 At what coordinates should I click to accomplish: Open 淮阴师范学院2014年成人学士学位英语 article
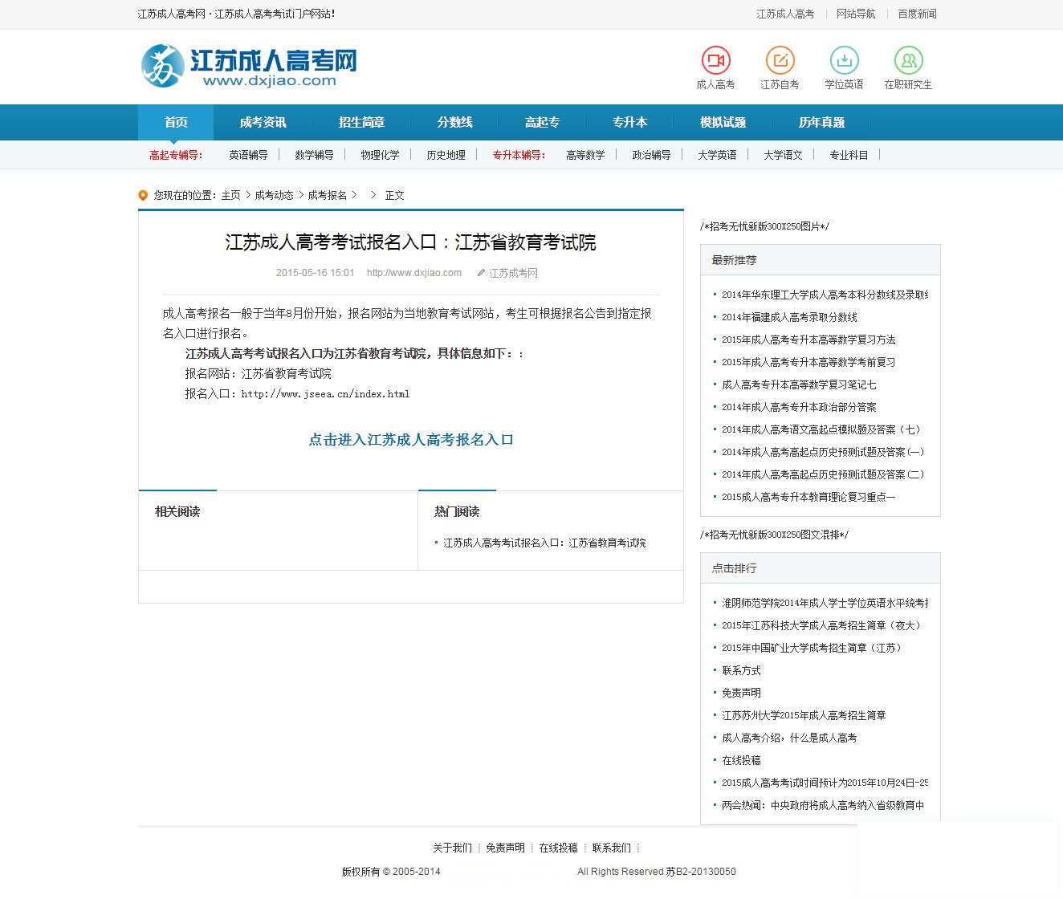point(825,603)
